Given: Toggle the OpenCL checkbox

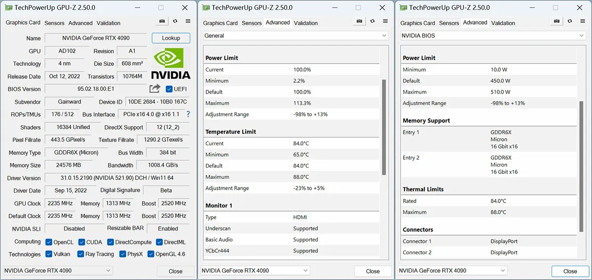Looking at the screenshot, I should (49, 242).
